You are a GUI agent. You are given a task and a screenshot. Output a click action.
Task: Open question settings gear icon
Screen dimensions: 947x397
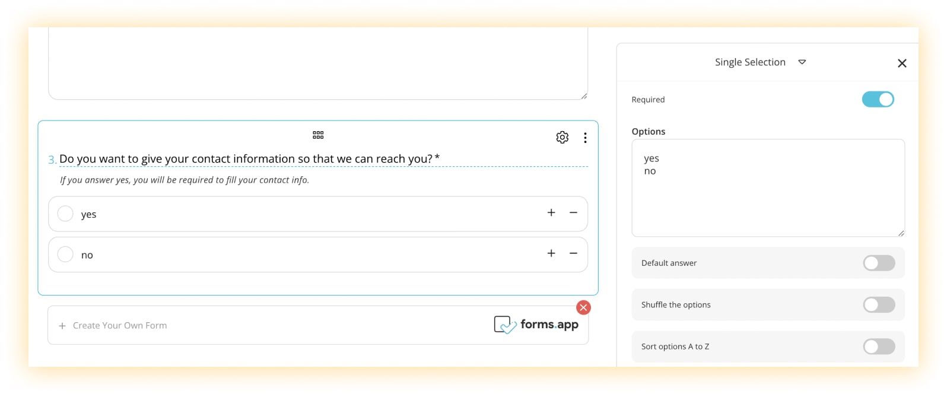[562, 138]
